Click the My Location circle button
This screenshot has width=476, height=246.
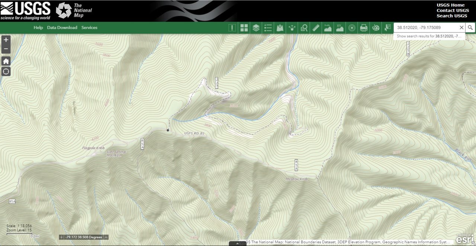pos(6,71)
